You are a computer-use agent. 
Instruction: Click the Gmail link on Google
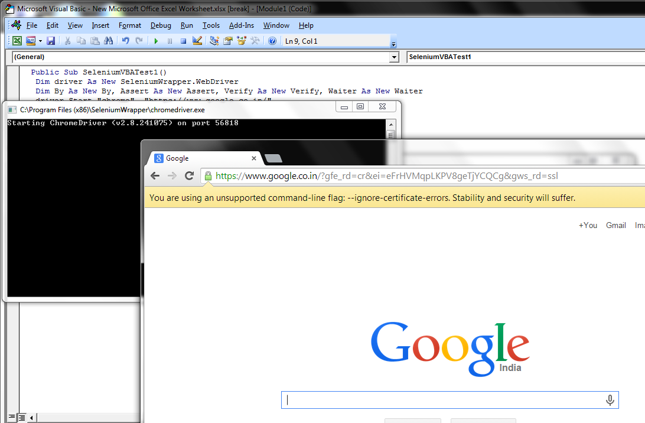click(616, 226)
